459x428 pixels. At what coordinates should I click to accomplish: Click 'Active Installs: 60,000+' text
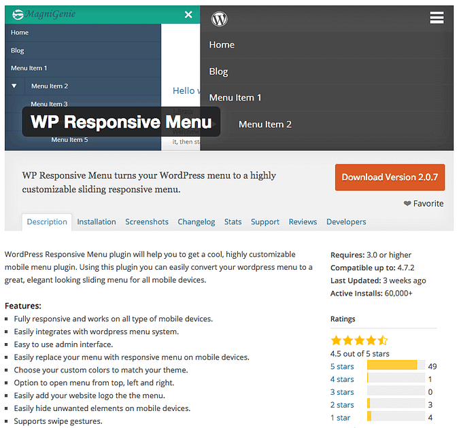click(x=371, y=293)
